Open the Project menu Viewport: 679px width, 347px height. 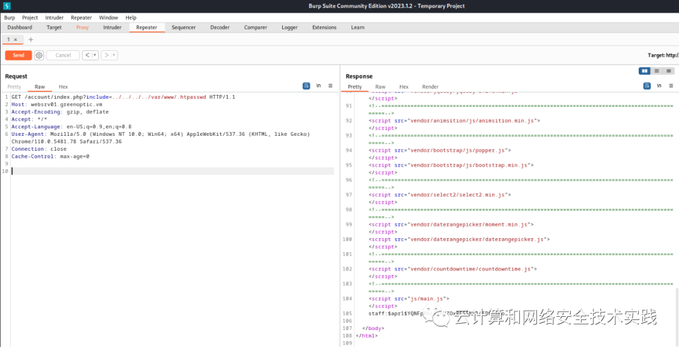click(30, 18)
